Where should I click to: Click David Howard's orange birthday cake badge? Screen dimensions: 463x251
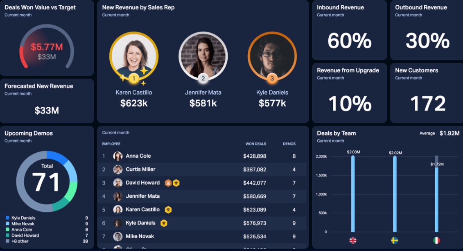pos(168,183)
